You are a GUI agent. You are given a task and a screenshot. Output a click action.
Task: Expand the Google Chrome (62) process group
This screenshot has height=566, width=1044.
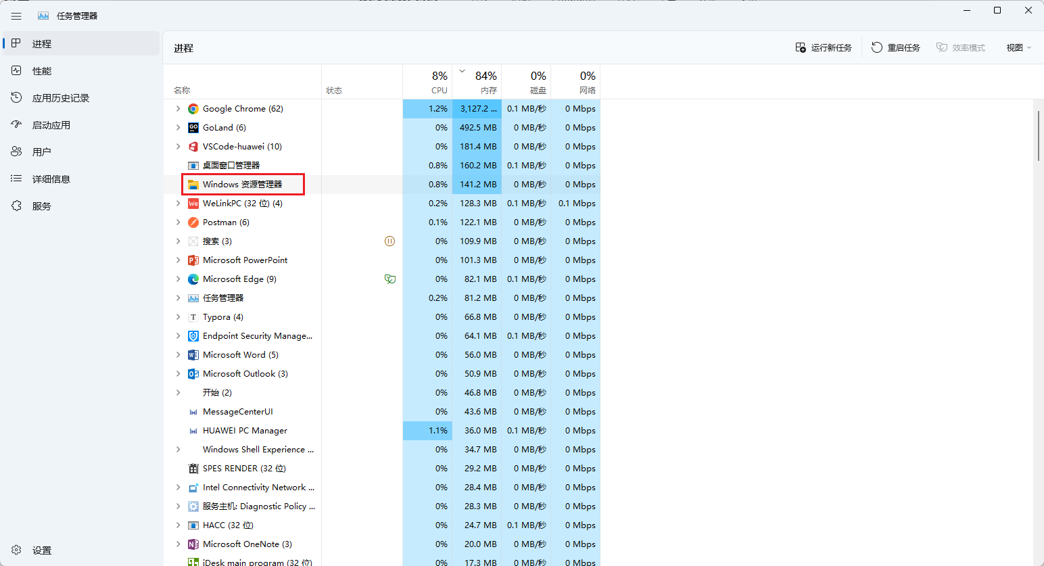178,109
